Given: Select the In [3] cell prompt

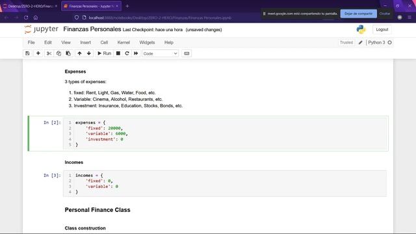Looking at the screenshot, I should coord(52,175).
